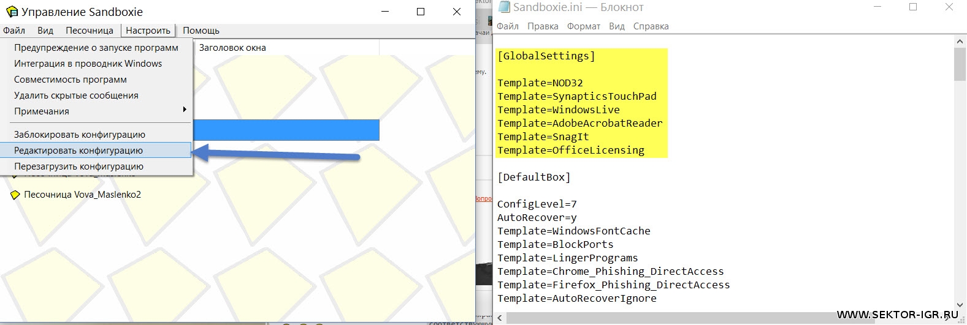Open the Песочница menu in Sandboxie
967x325 pixels.
(x=90, y=30)
